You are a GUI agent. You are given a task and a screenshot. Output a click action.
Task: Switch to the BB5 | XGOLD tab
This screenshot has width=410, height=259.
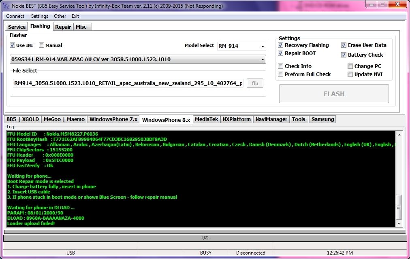point(23,119)
